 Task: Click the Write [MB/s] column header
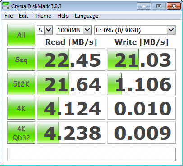[142, 42]
